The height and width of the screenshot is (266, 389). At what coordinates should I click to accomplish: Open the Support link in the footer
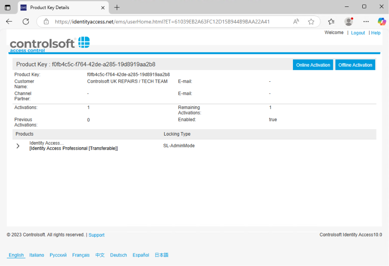point(96,235)
